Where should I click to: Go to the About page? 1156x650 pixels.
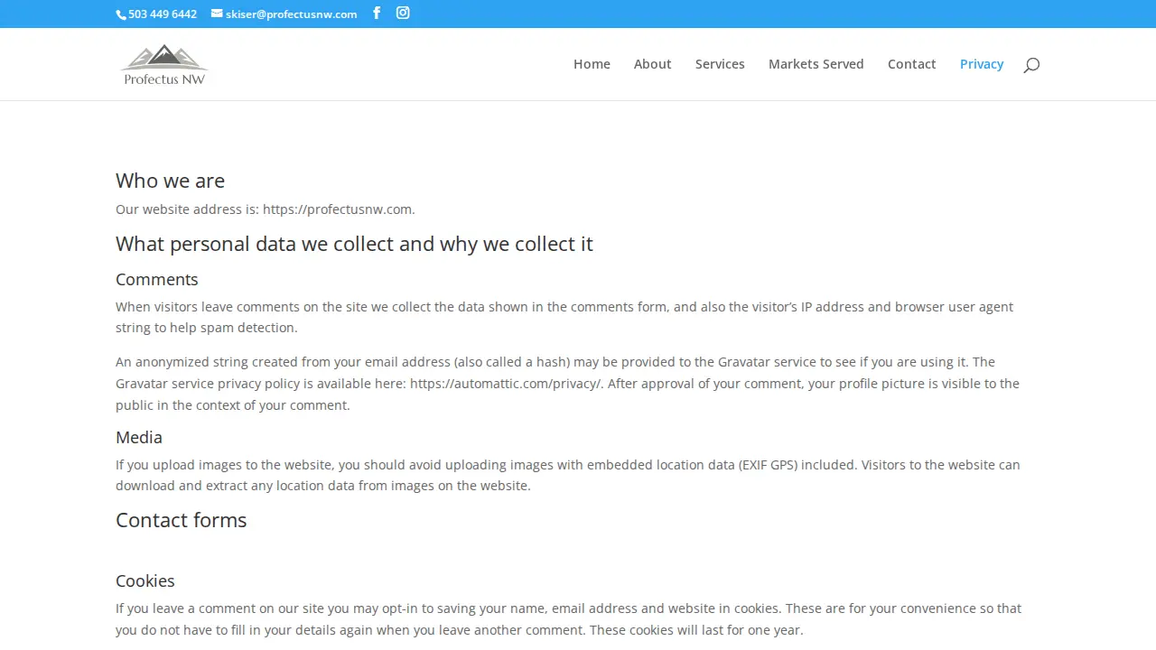(x=652, y=64)
